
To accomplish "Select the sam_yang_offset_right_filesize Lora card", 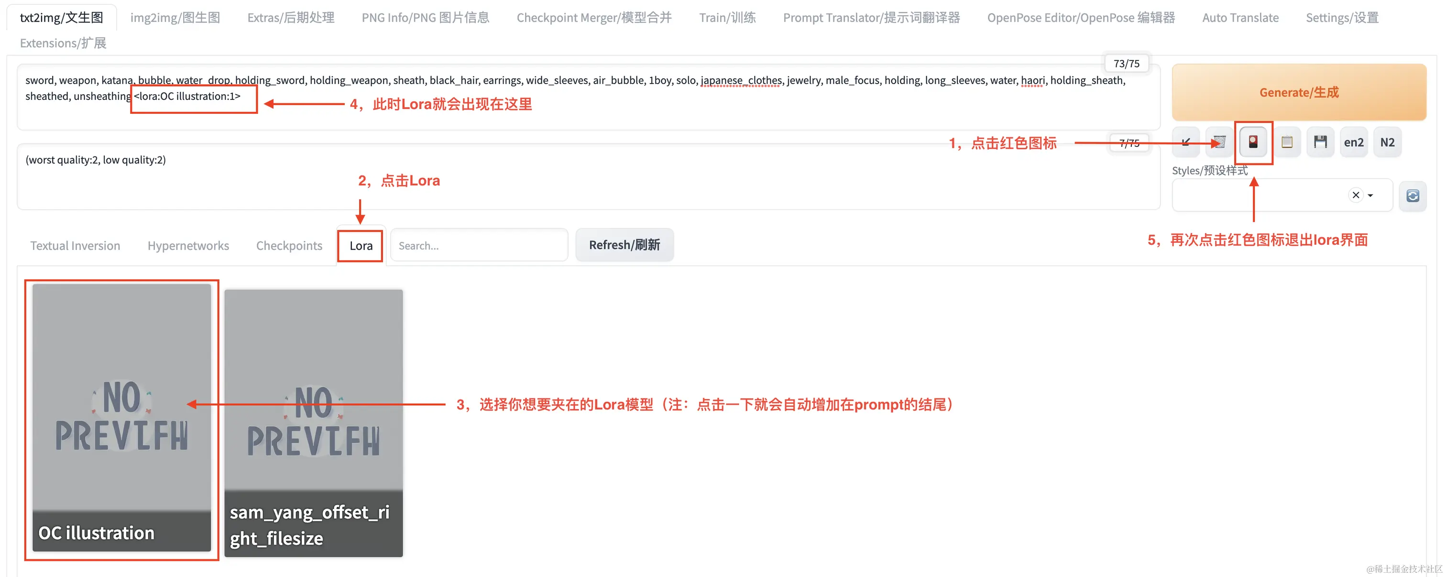I will (314, 423).
